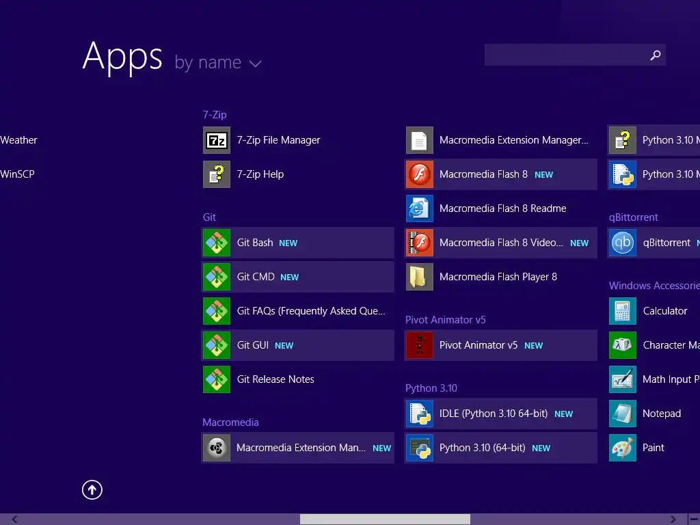Click the 'Notepad' label
Image resolution: width=700 pixels, height=525 pixels.
coord(662,414)
